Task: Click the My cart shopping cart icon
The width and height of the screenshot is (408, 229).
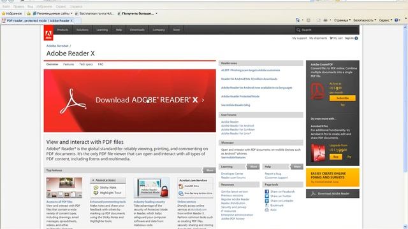Action: click(331, 38)
